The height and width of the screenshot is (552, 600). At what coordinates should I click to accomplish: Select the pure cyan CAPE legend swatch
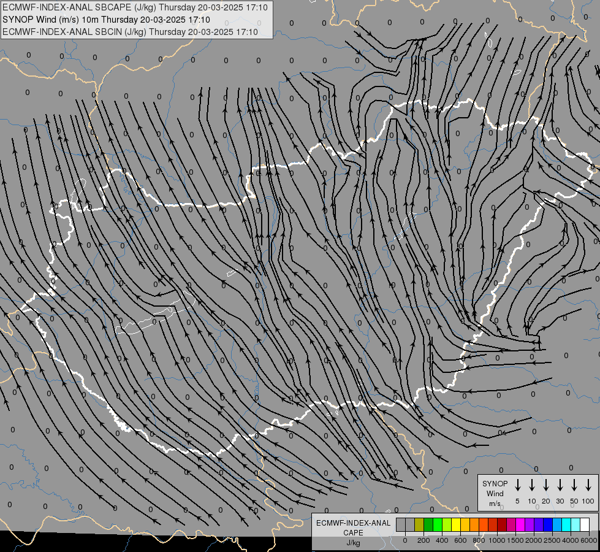pyautogui.click(x=566, y=525)
